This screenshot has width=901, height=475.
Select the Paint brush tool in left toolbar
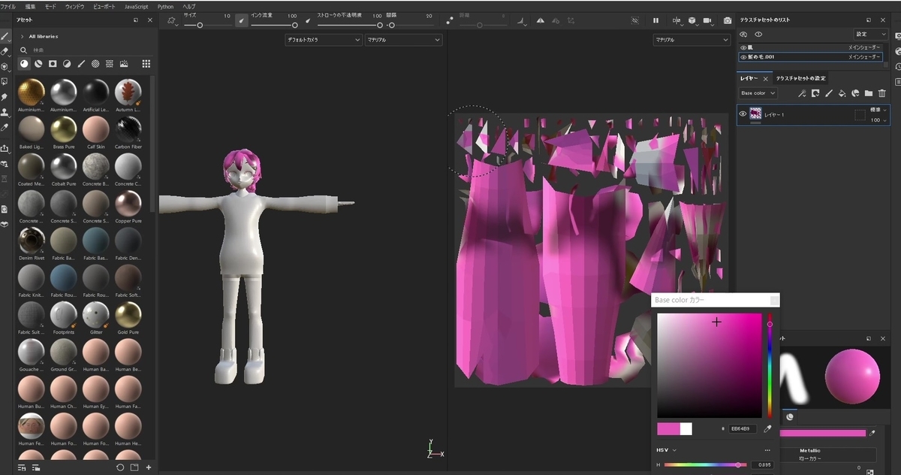pos(5,36)
